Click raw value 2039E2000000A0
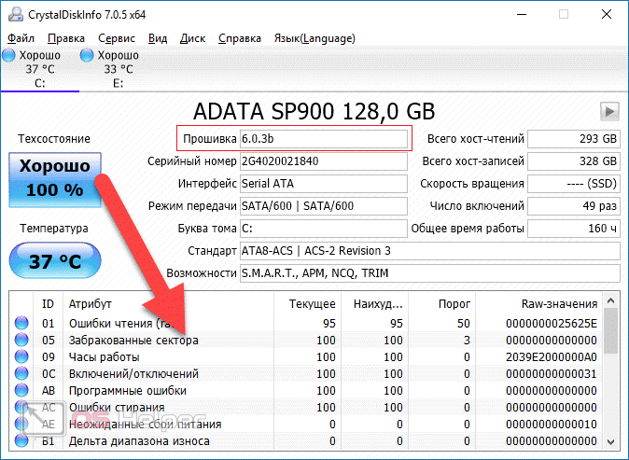 tap(552, 357)
